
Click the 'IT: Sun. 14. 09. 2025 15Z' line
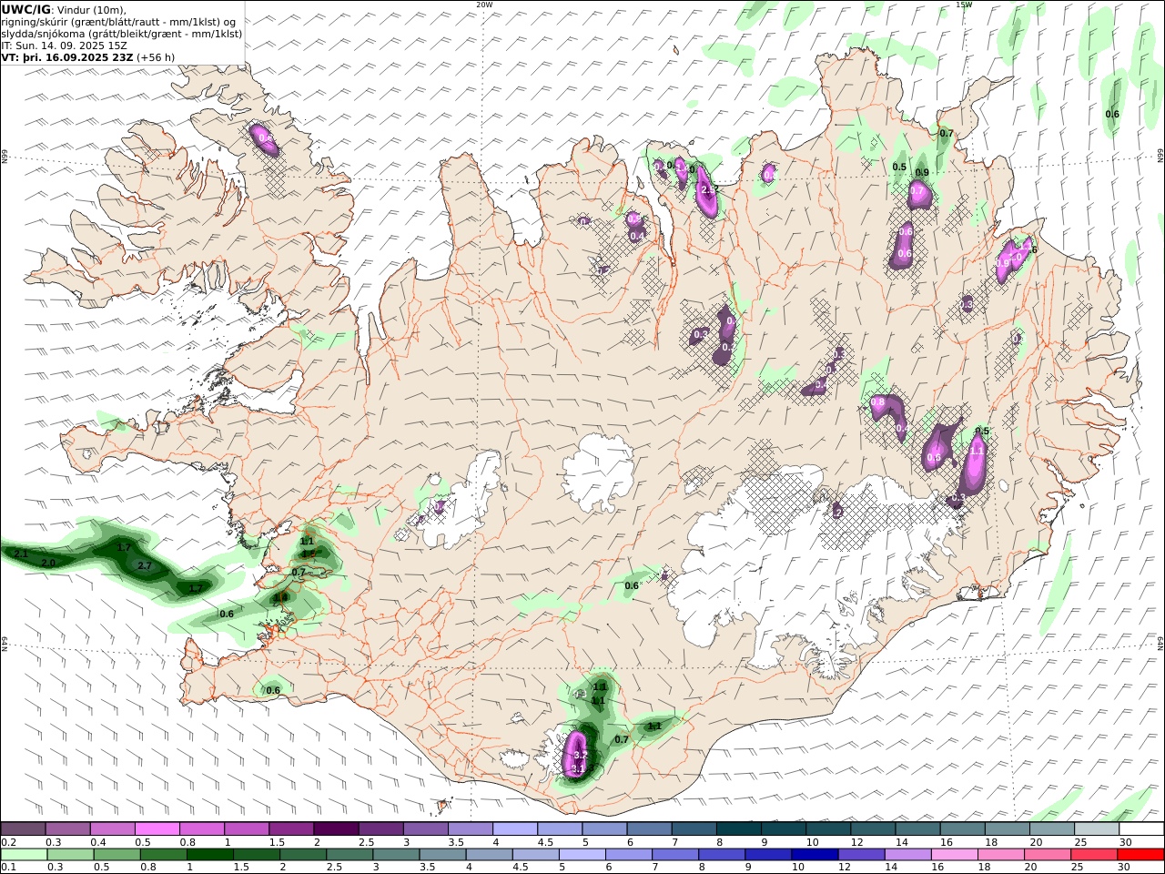coord(65,46)
